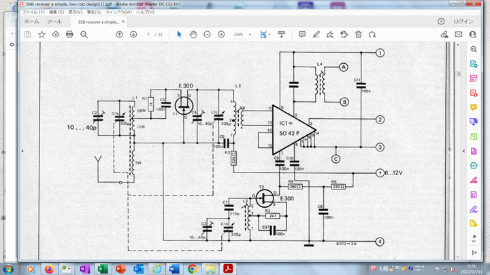Image resolution: width=490 pixels, height=275 pixels.
Task: Delete using the trash can icon
Action: (x=358, y=34)
